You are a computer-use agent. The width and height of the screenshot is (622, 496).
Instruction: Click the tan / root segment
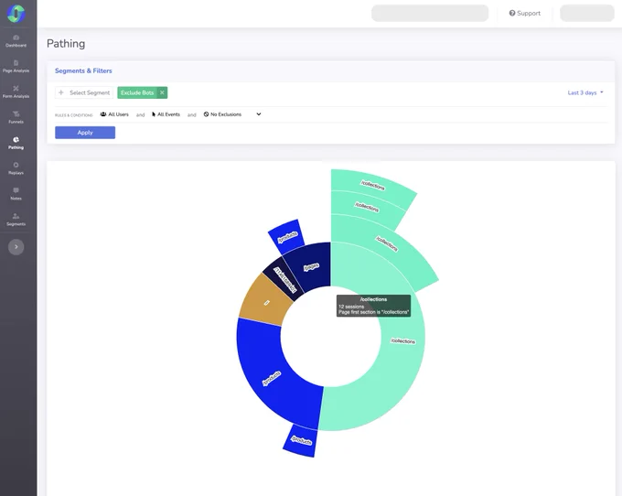pos(266,302)
